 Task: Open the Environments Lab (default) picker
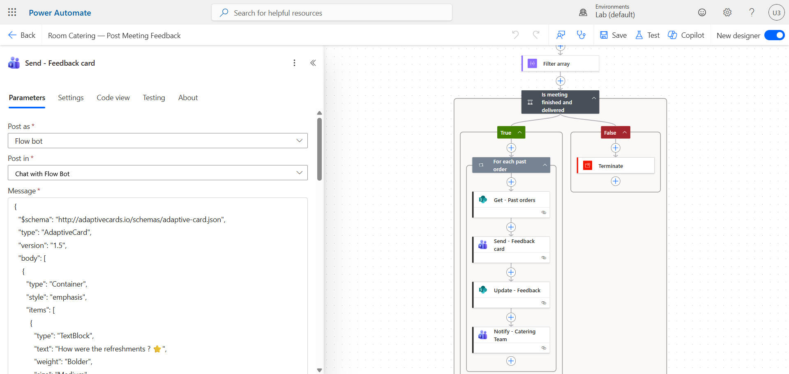click(615, 11)
